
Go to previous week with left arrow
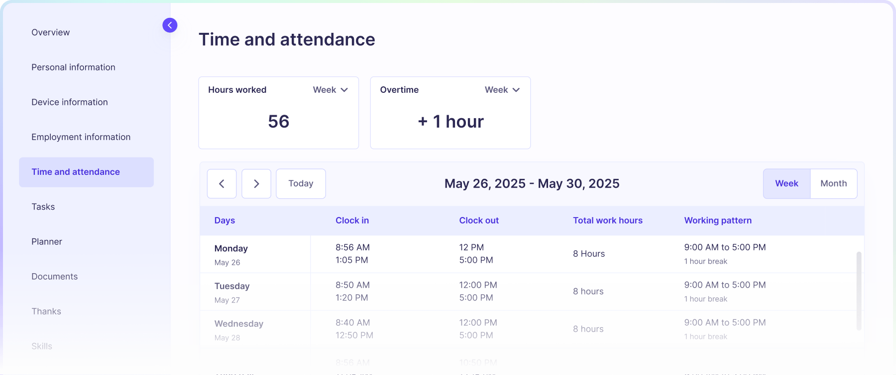click(222, 184)
